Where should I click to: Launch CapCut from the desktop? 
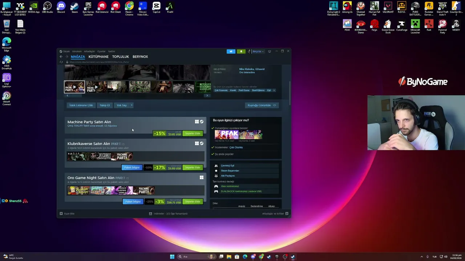157,7
